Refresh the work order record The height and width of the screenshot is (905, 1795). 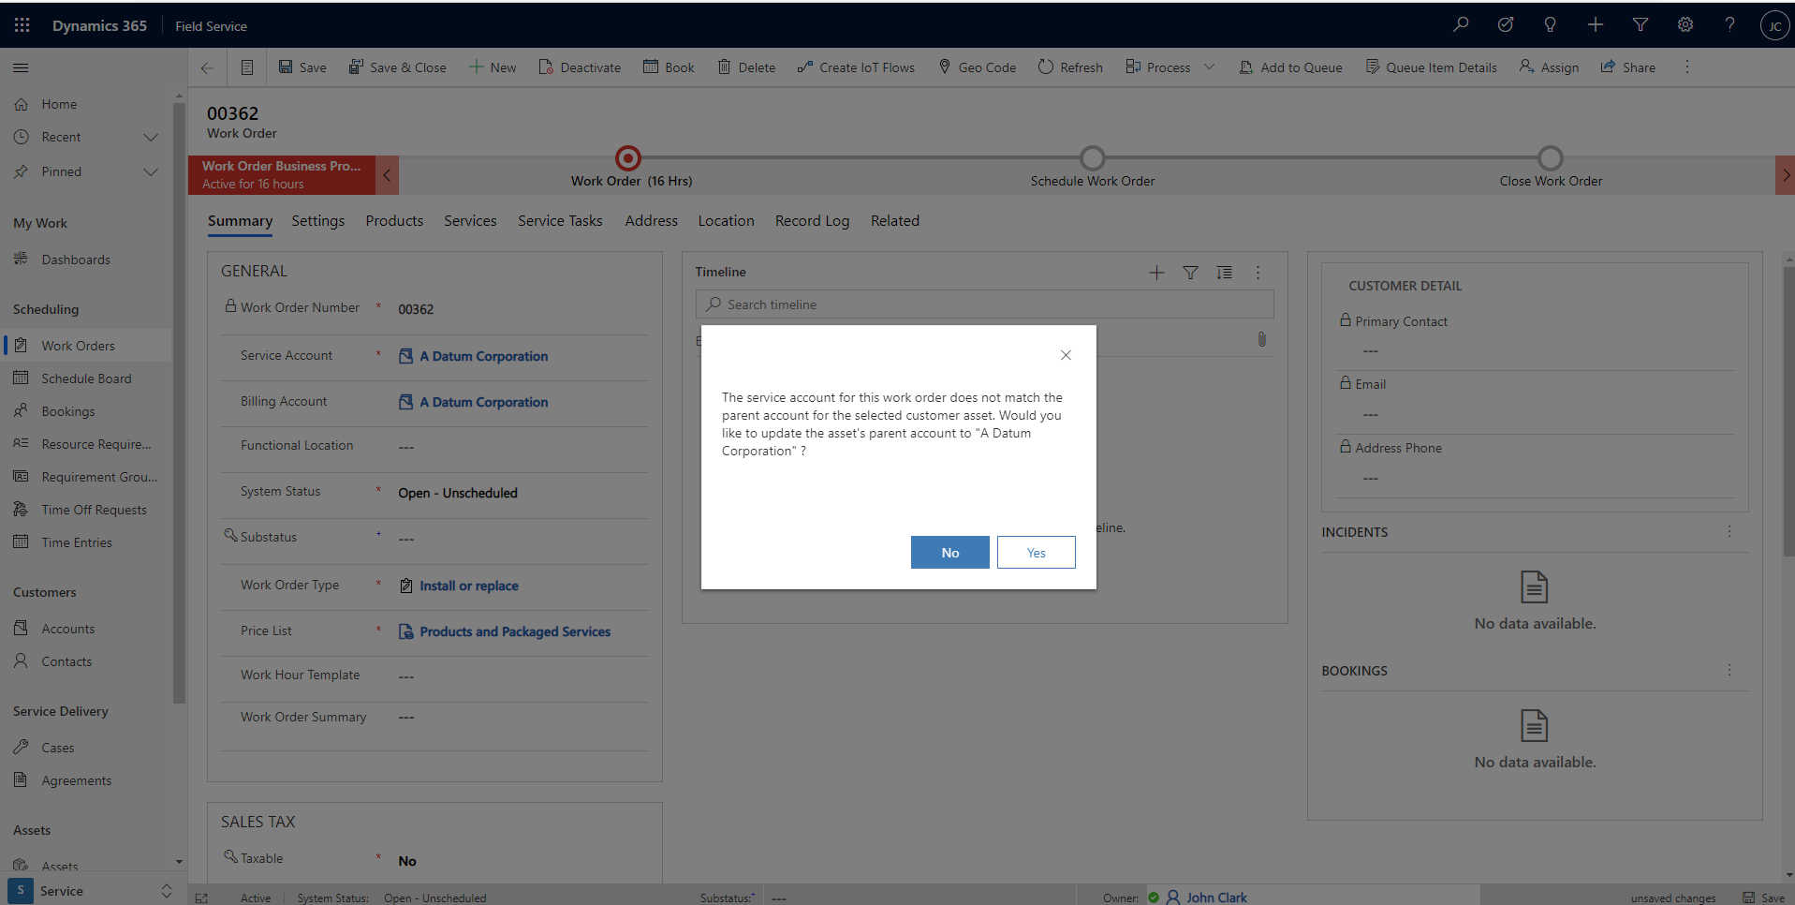tap(1069, 67)
